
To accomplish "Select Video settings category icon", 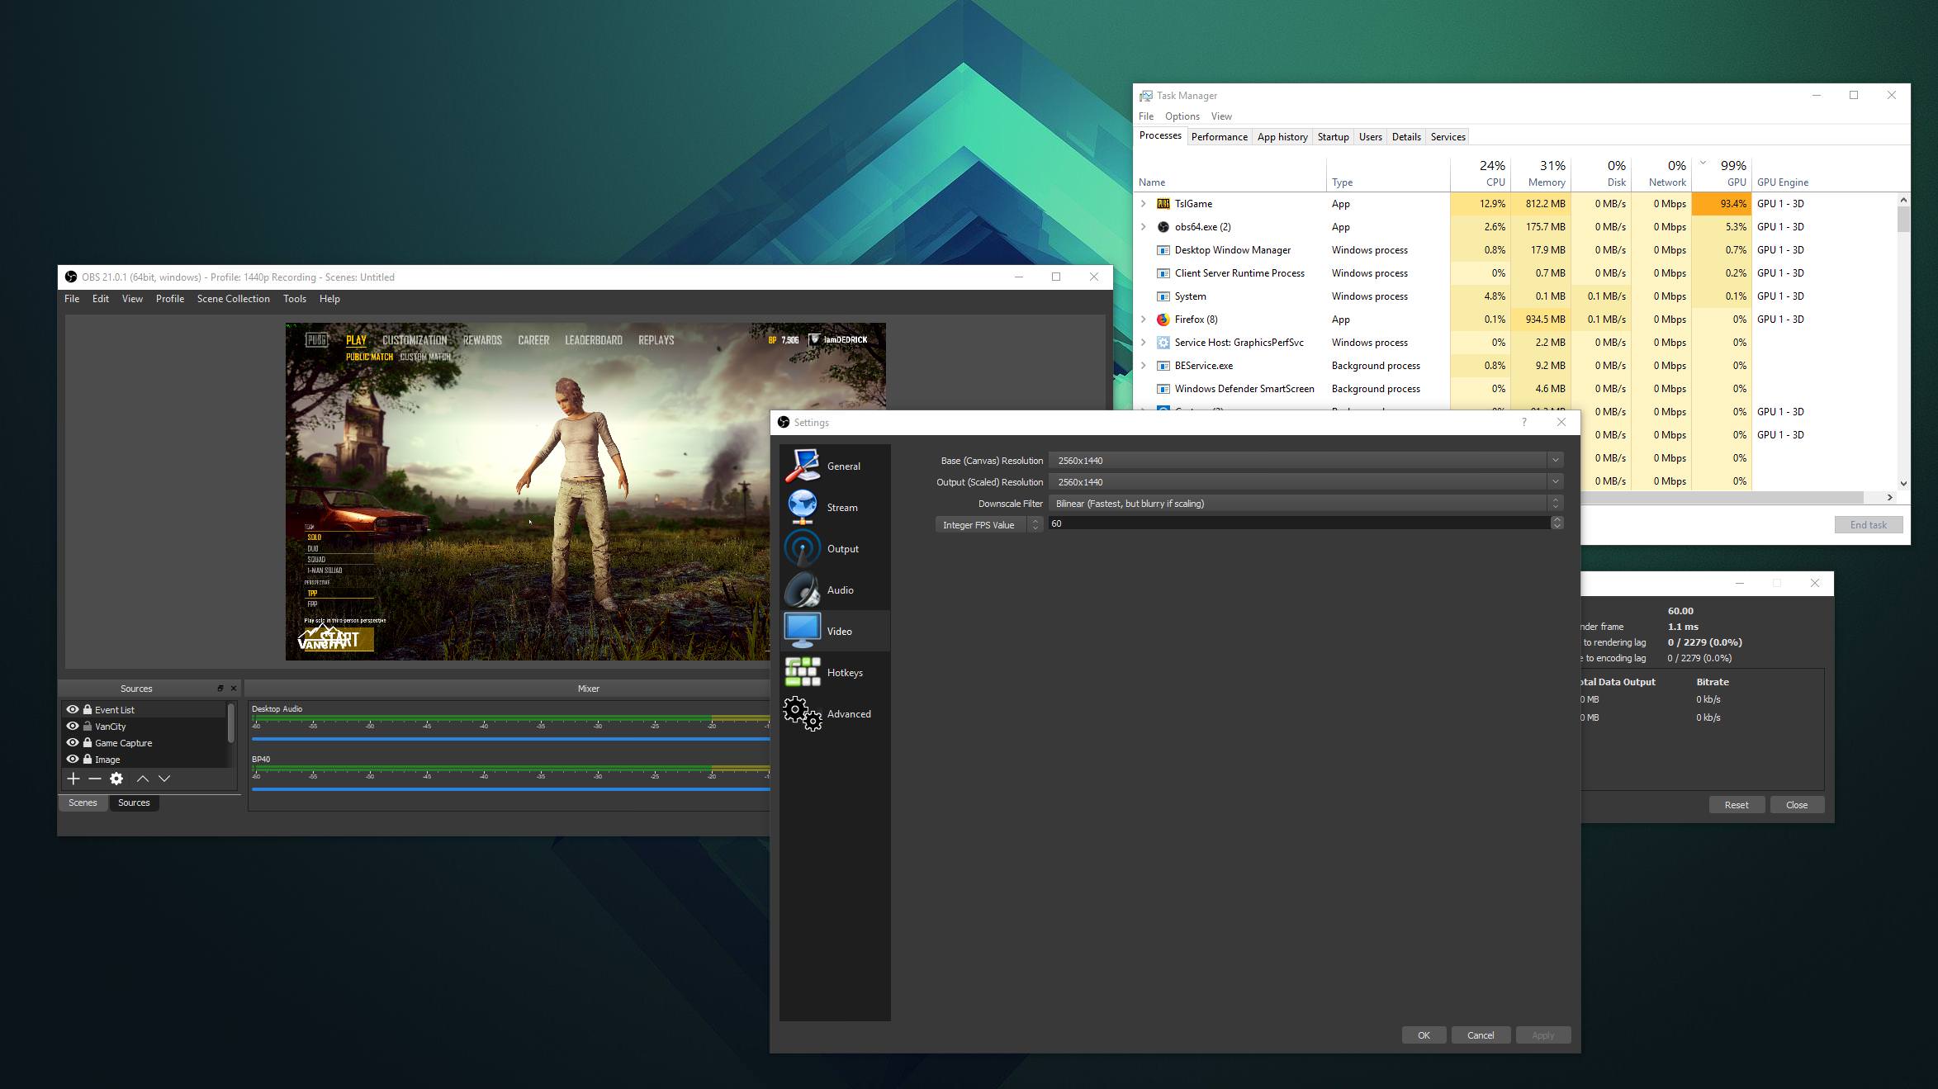I will click(x=802, y=631).
